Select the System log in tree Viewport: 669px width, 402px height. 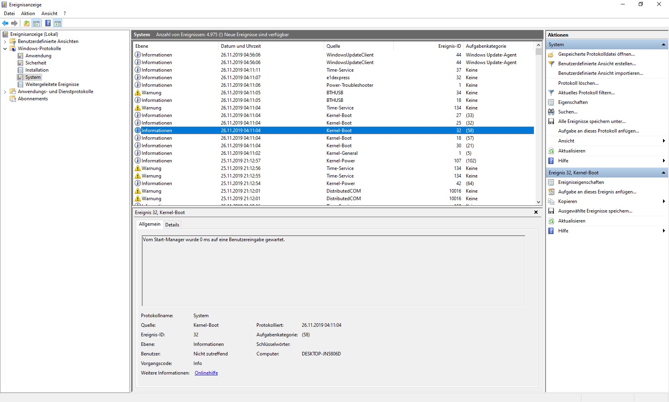coord(33,77)
